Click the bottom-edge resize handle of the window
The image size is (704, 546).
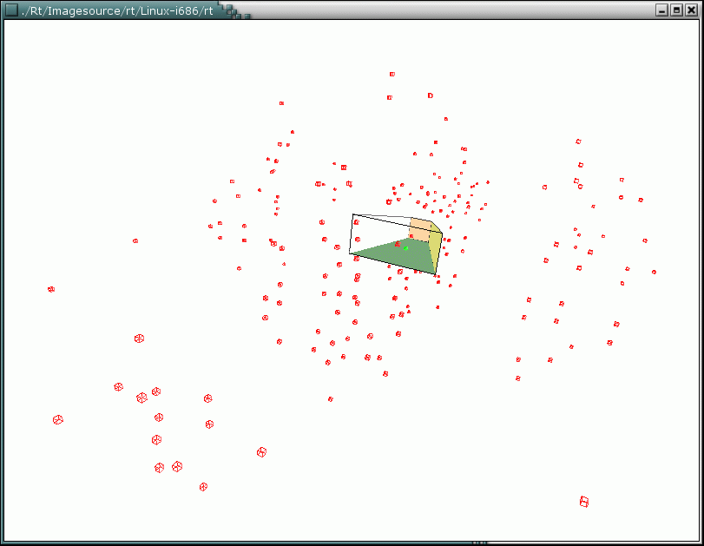click(x=479, y=543)
